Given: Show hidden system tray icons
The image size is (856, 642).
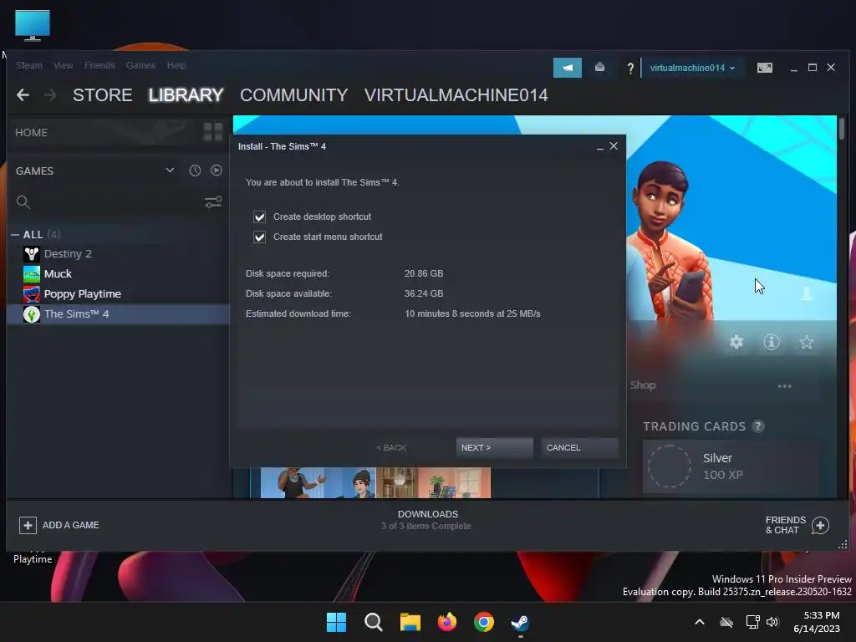Looking at the screenshot, I should 700,622.
